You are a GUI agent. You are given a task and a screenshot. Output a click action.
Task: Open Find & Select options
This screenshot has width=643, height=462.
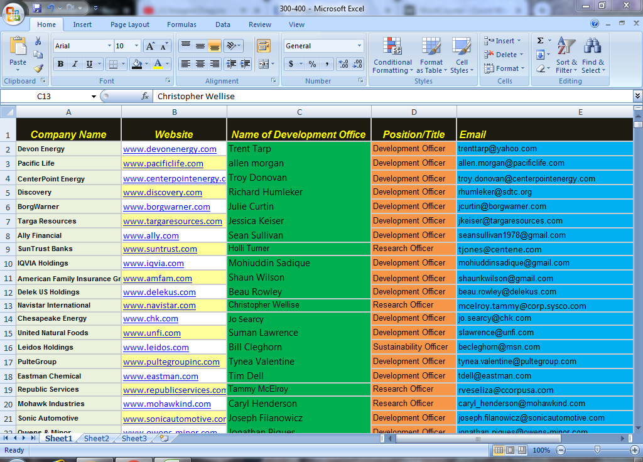click(592, 55)
